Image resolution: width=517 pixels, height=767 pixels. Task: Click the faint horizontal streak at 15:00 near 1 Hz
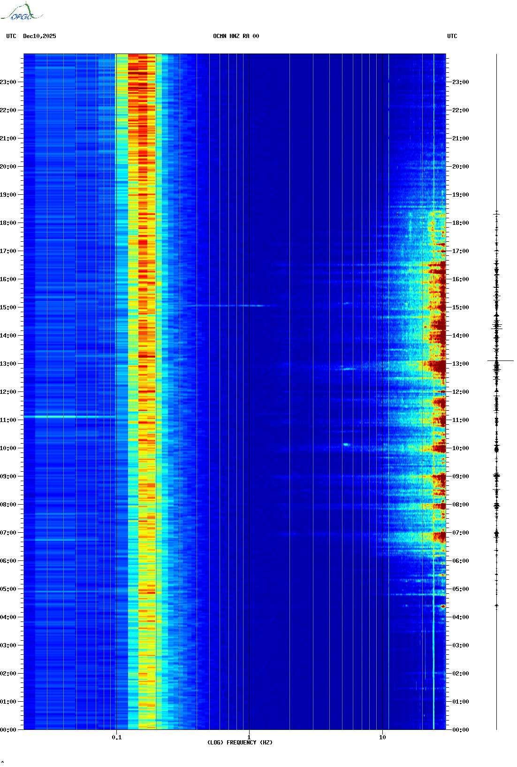coord(235,306)
